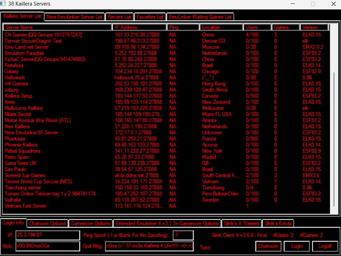Open the Chatroom Options tab
Screen dimensions: 341x256
pyautogui.click(x=47, y=224)
